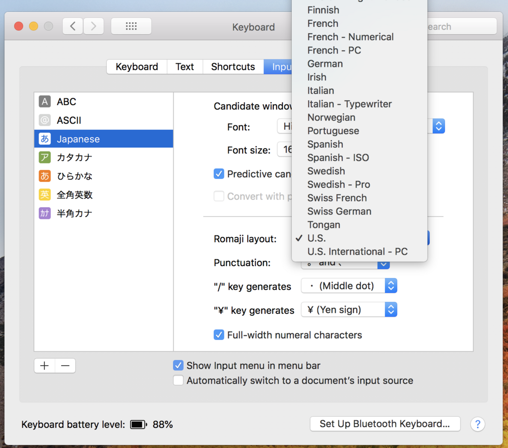Choose Portuguese layout
This screenshot has width=508, height=448.
pyautogui.click(x=359, y=131)
